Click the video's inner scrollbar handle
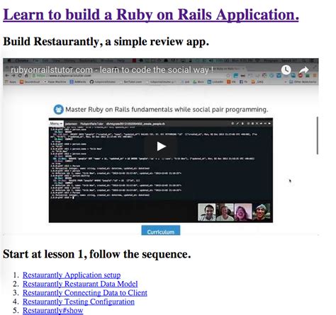This screenshot has height=315, width=336. point(318,135)
